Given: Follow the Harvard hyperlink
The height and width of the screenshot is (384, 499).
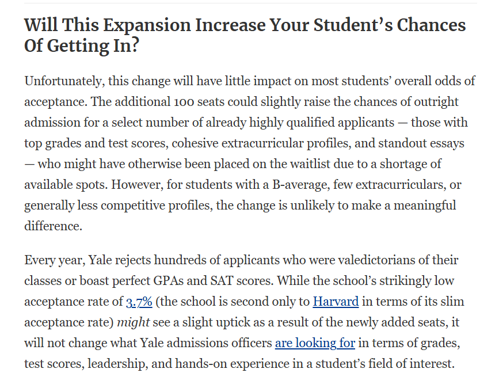Looking at the screenshot, I should pos(336,302).
